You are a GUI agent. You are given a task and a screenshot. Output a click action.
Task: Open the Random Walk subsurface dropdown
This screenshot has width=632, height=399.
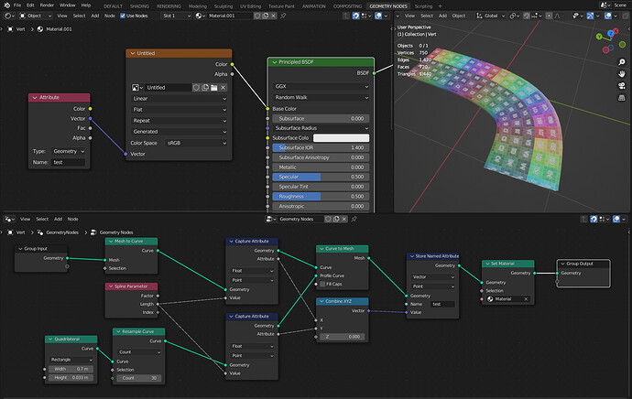point(321,97)
